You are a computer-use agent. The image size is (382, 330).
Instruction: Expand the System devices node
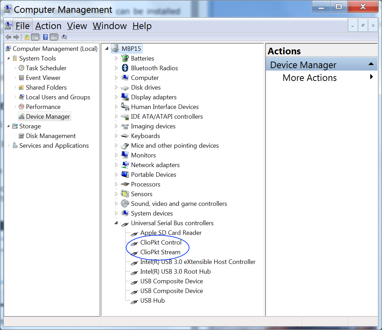point(116,213)
